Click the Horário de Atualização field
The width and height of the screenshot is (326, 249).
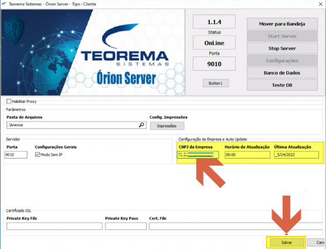click(x=247, y=154)
